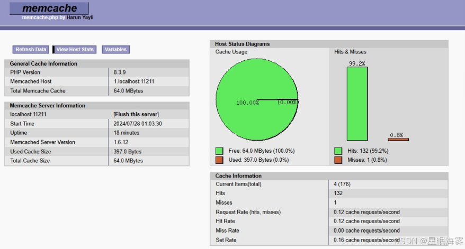Click the Refresh Data button
This screenshot has width=465, height=249.
tap(31, 50)
